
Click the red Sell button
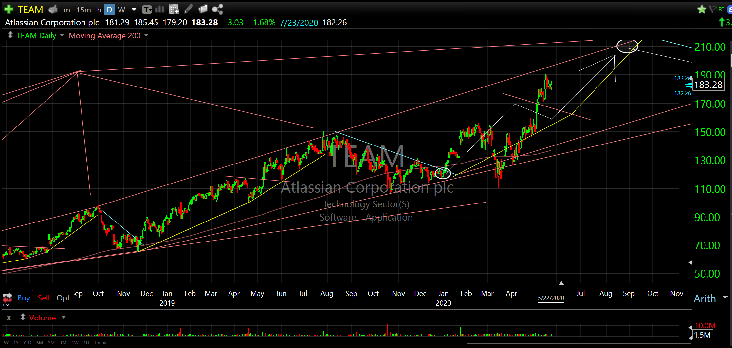click(x=44, y=298)
